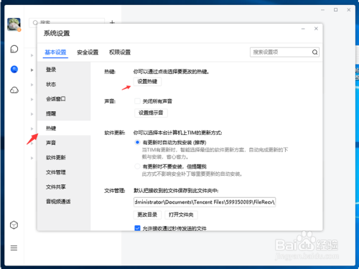Open the apps cube icon
This screenshot has height=269, width=359.
coord(14,225)
